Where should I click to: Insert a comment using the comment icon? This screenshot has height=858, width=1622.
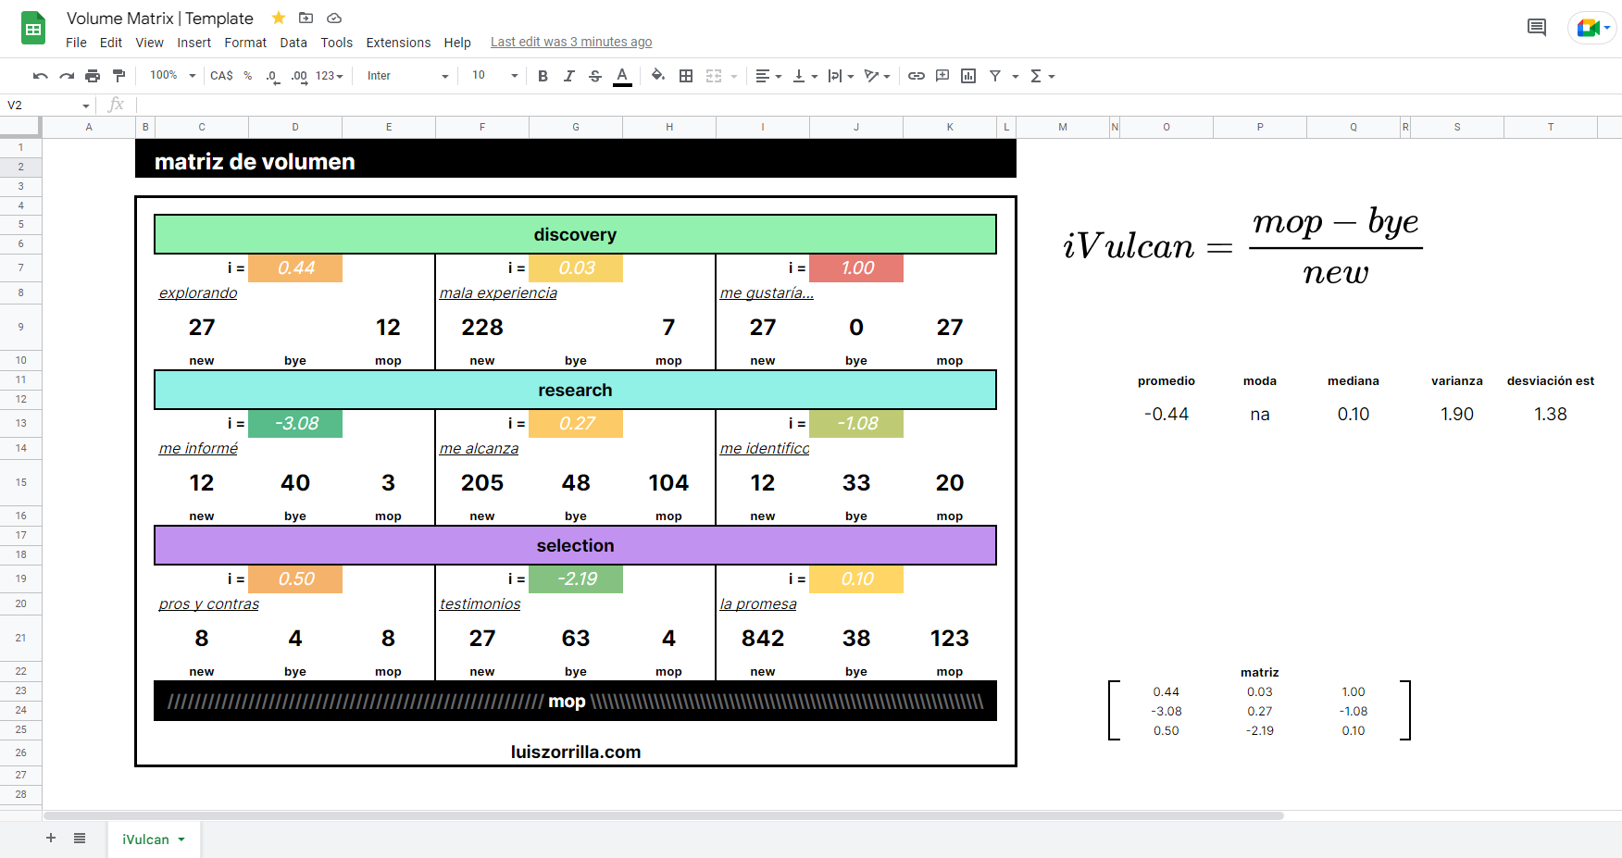point(942,76)
